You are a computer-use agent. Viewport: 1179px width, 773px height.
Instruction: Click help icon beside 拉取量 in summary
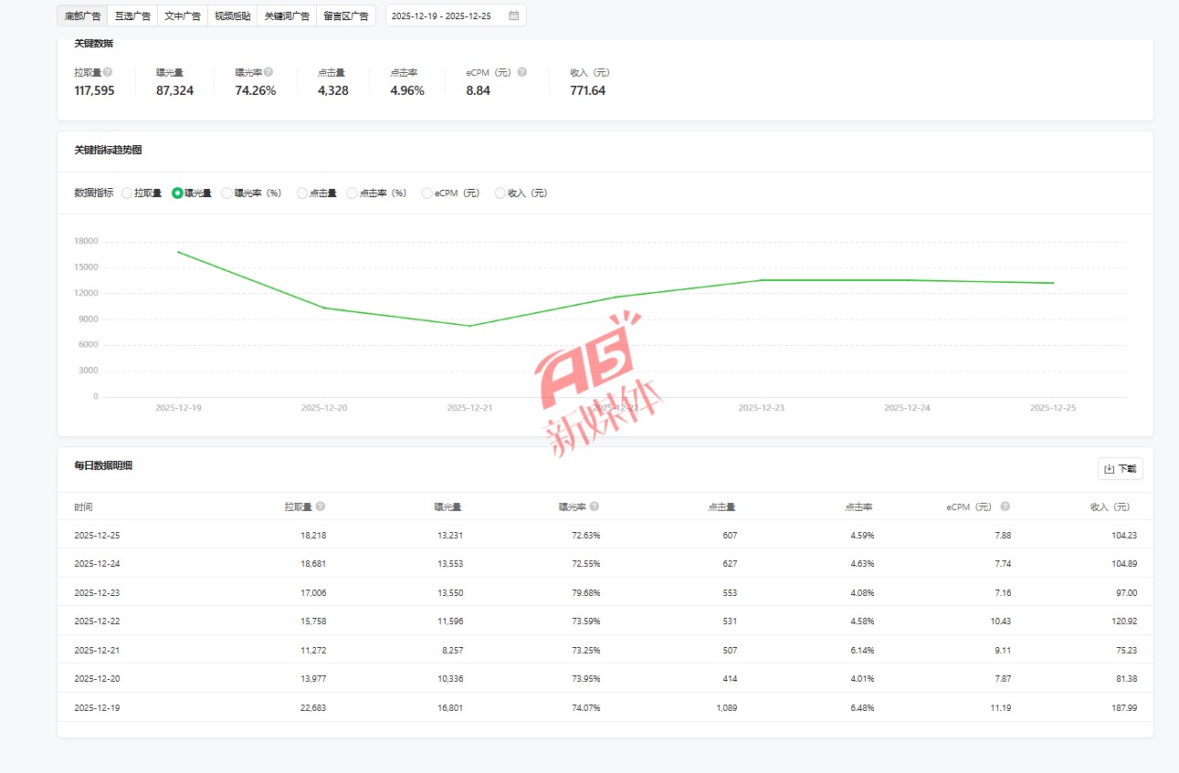[108, 72]
